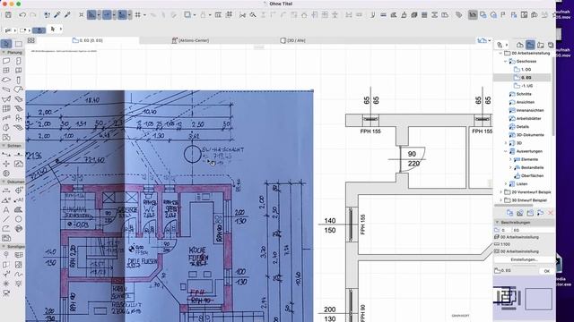574x322 pixels.
Task: Click the EG name input field
Action: 533,230
